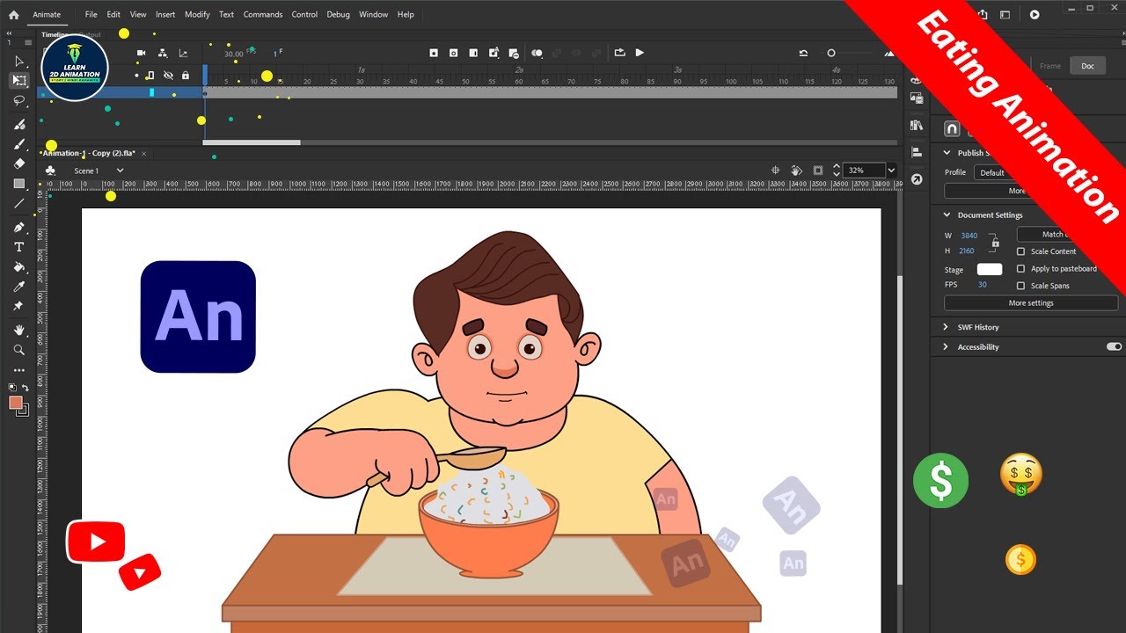1126x633 pixels.
Task: Toggle the timeline Loop playback button
Action: (619, 53)
